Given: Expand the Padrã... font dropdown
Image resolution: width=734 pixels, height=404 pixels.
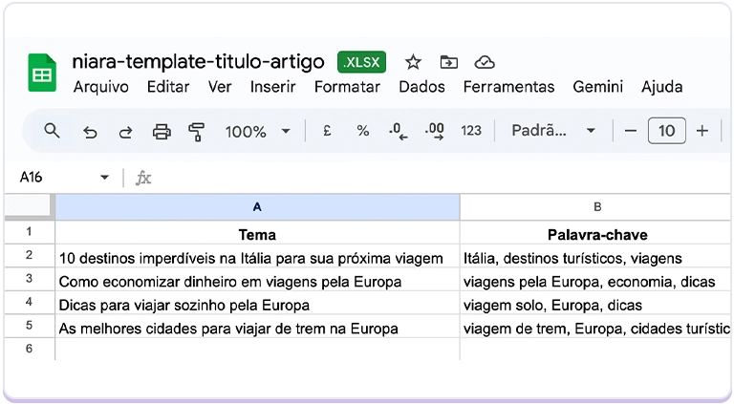Looking at the screenshot, I should pyautogui.click(x=553, y=131).
